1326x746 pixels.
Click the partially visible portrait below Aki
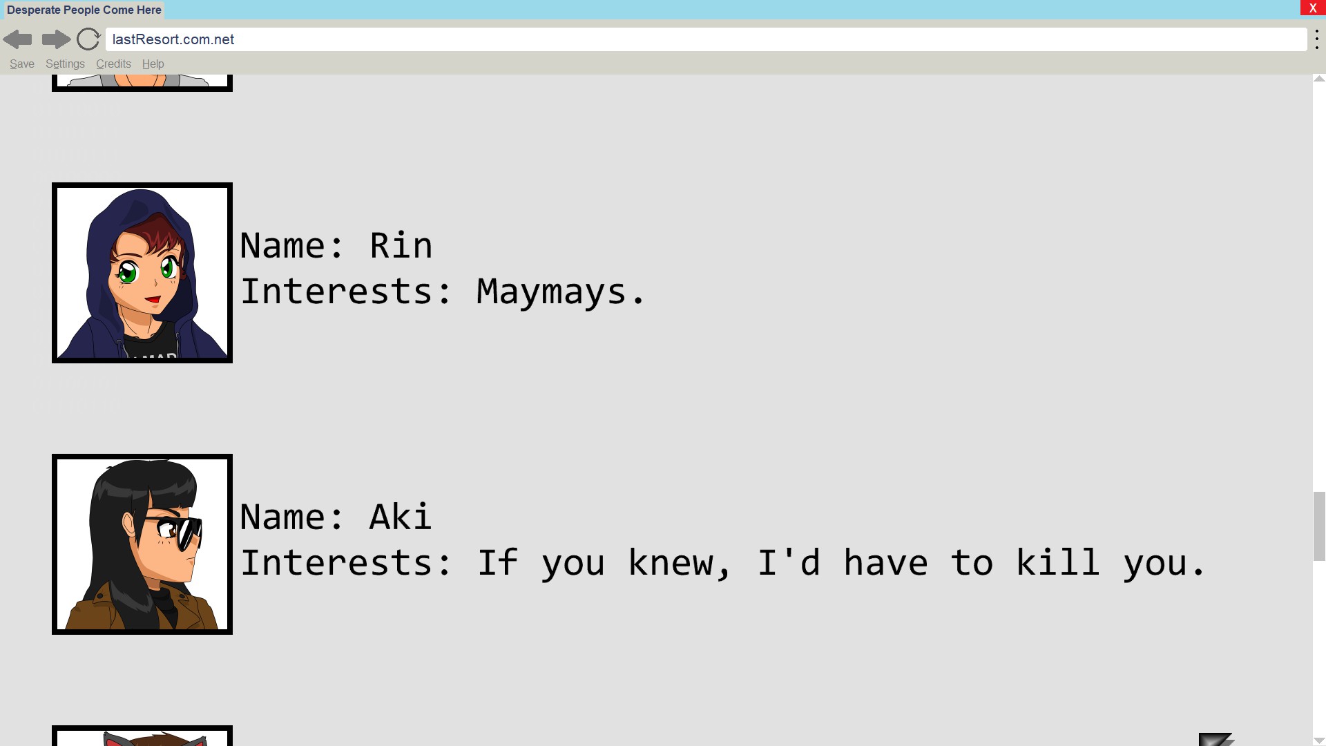(142, 736)
